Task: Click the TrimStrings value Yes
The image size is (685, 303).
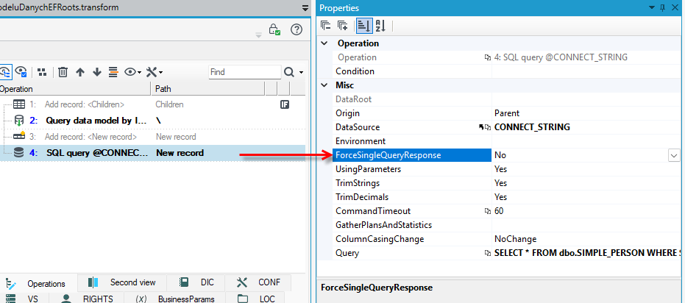Action: 500,183
